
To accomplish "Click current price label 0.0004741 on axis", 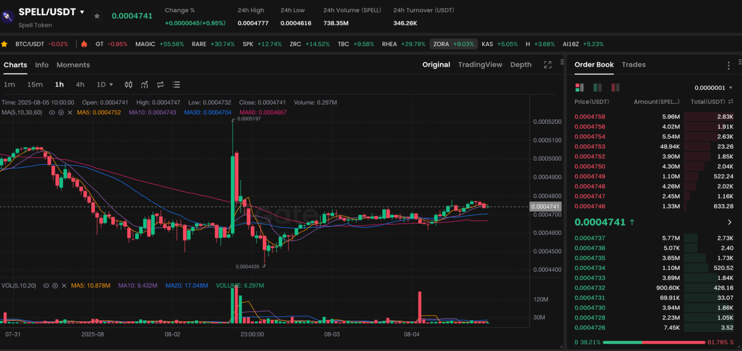I will point(545,206).
